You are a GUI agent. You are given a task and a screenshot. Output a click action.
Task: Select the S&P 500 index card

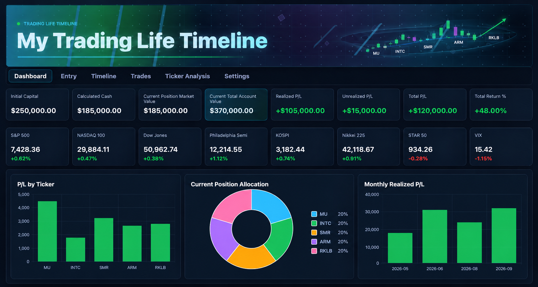(x=37, y=147)
